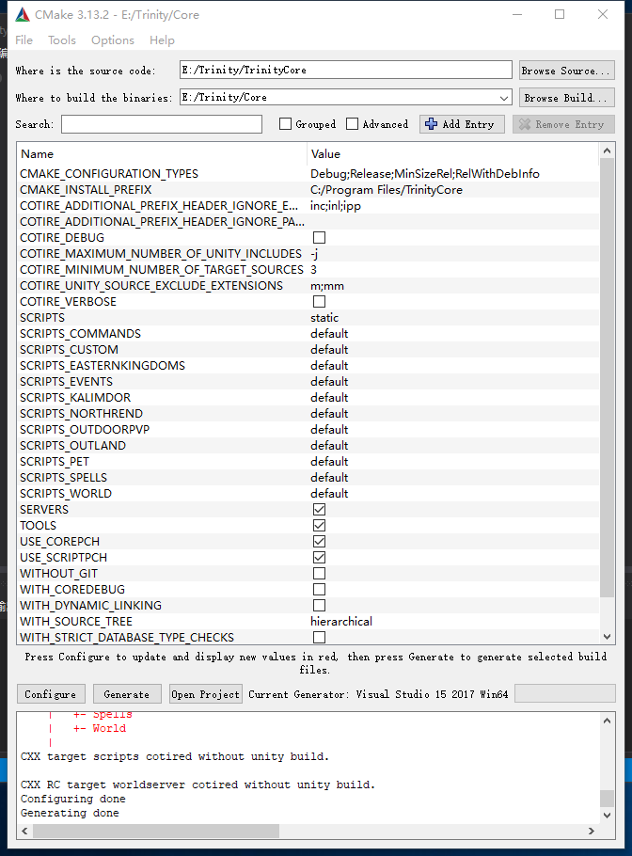This screenshot has height=856, width=632.
Task: Click the cache table scroll-down arrow
Action: tap(607, 637)
